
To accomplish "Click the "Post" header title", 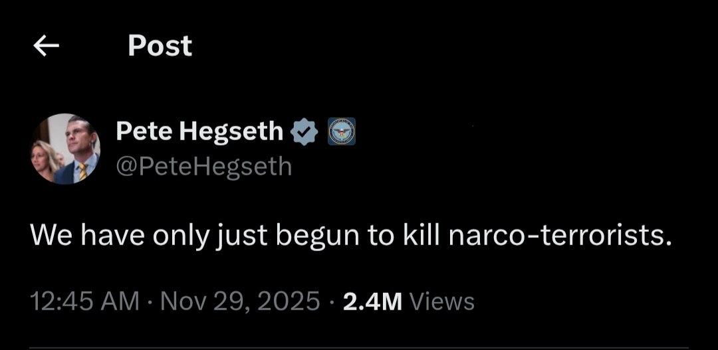I will click(x=160, y=46).
